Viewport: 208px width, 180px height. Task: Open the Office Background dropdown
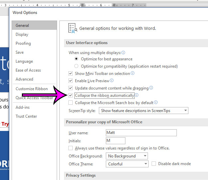(x=127, y=156)
